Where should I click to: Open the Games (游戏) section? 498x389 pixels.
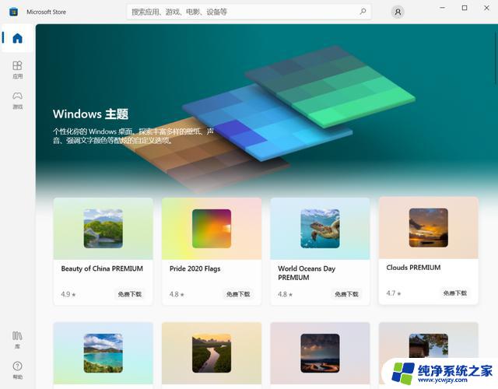17,100
